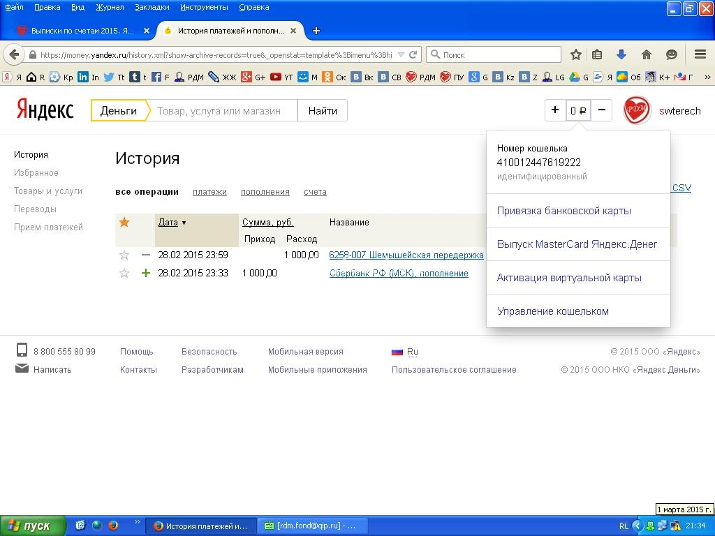715x536 pixels.
Task: Open 'Пользовательское соглашение' footer link
Action: click(454, 370)
